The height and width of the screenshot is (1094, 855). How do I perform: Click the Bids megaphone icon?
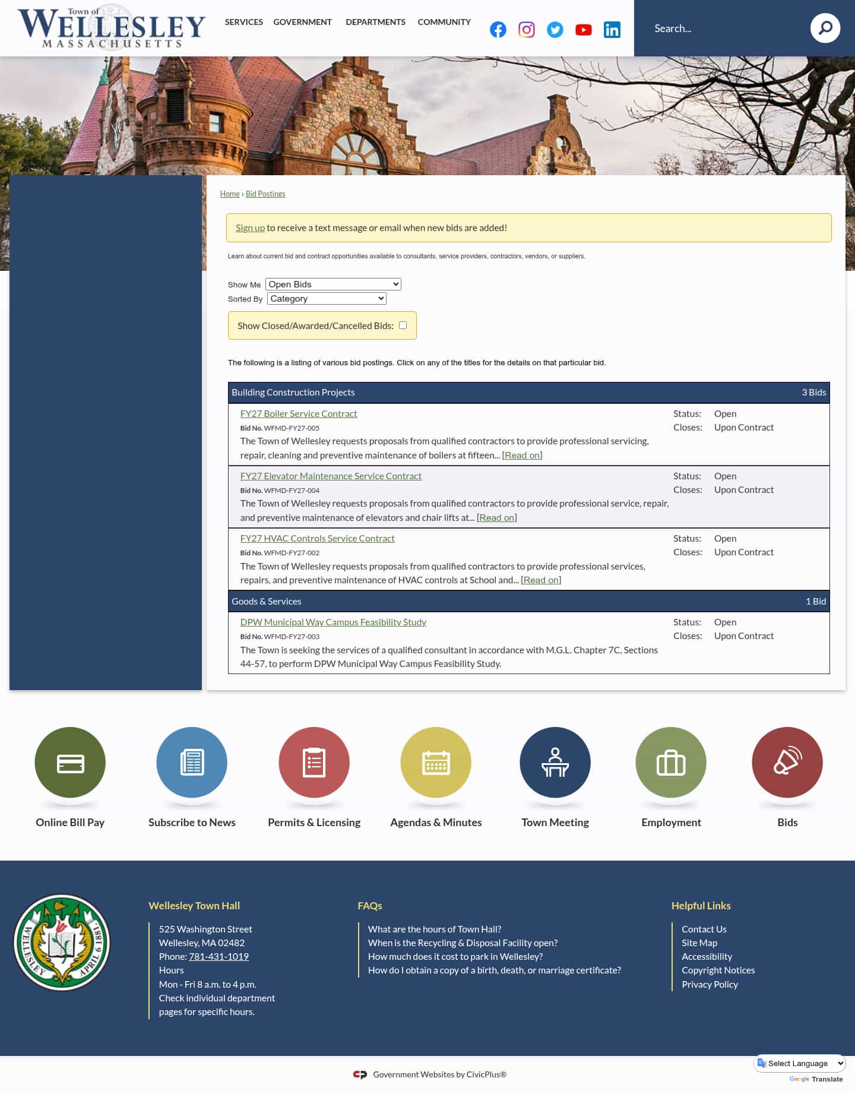pyautogui.click(x=787, y=762)
